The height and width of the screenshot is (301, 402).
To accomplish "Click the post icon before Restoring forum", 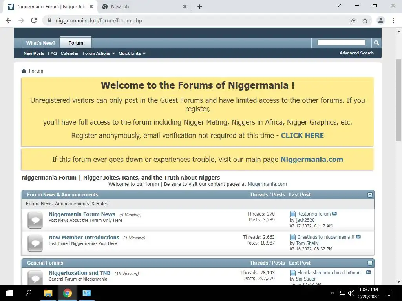I will point(292,214).
